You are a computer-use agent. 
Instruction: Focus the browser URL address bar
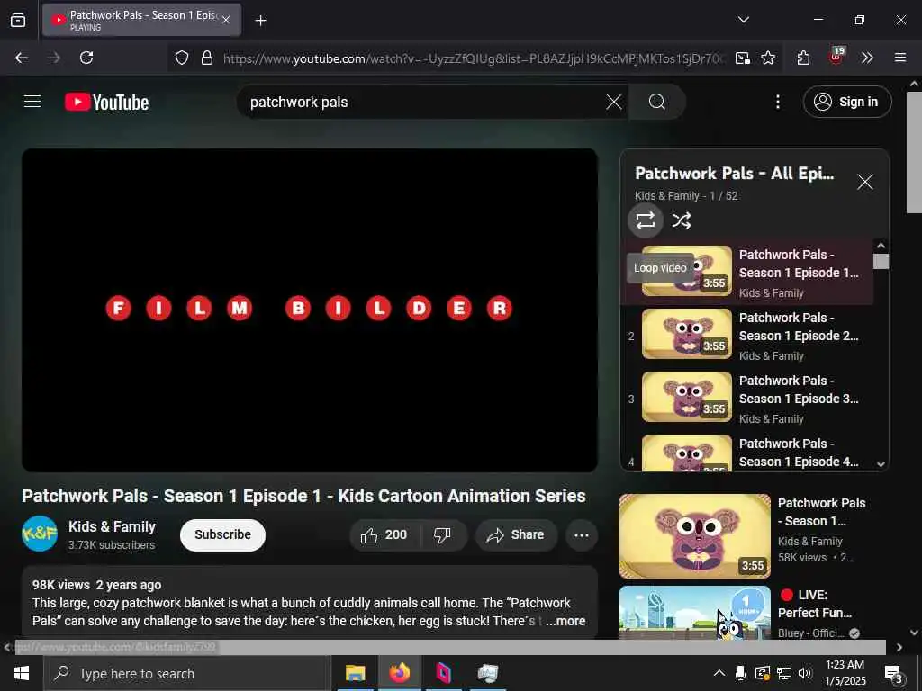(x=474, y=58)
